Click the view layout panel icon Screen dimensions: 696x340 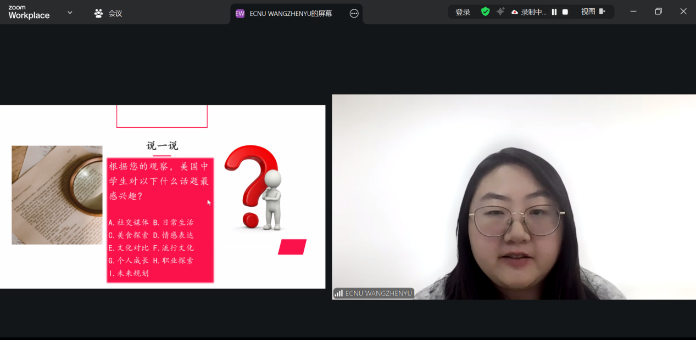click(x=602, y=12)
